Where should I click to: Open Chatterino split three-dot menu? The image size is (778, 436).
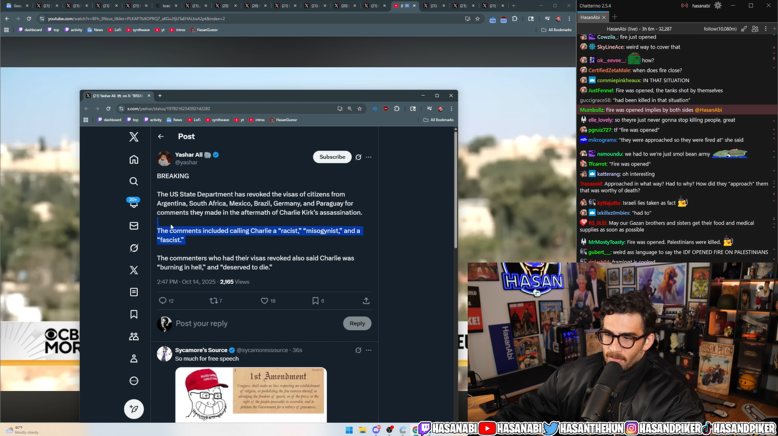pyautogui.click(x=764, y=29)
